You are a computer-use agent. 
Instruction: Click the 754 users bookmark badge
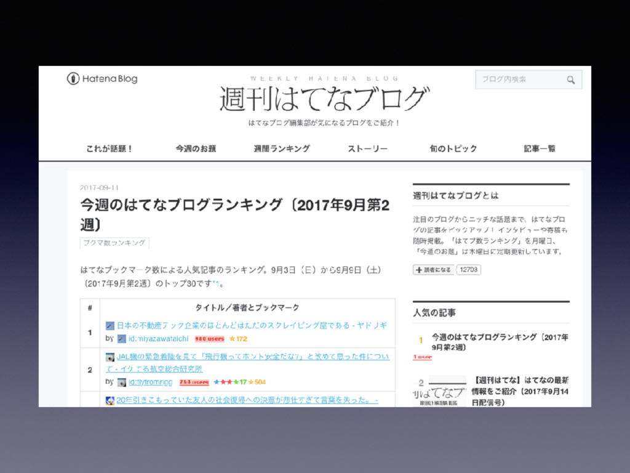tap(194, 382)
